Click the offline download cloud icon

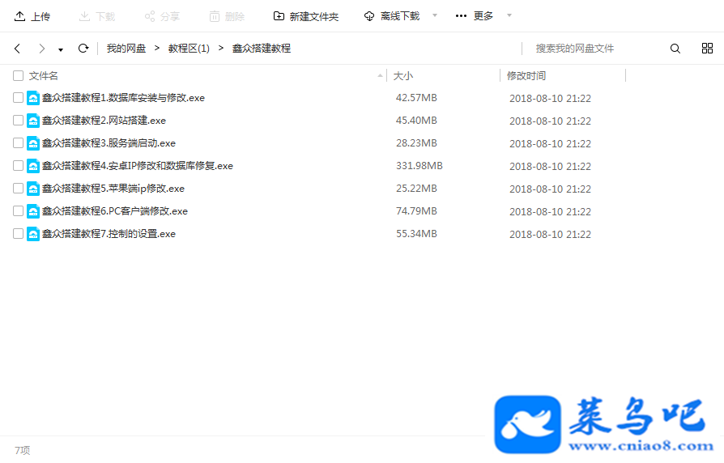[369, 16]
